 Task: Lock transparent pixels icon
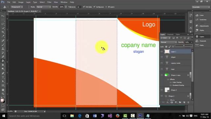coord(166,47)
